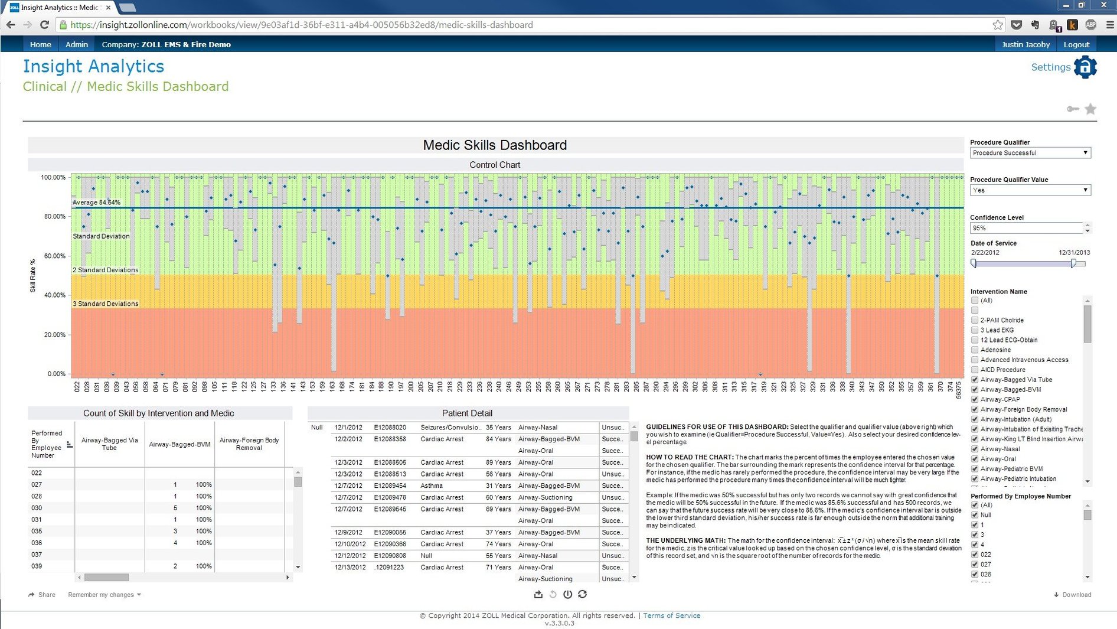Screen dimensions: 1117x629
Task: Uncheck Null under Performed By Employee Number
Action: tap(974, 514)
